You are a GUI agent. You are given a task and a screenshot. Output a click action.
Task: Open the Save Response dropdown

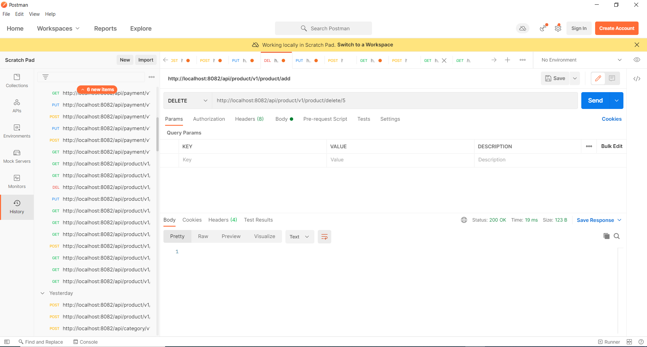click(599, 220)
